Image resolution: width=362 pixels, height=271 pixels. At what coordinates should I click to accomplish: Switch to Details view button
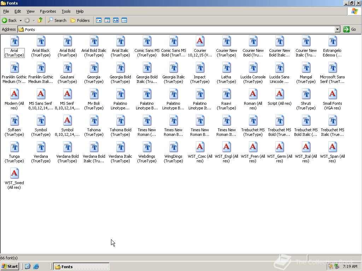click(x=124, y=20)
